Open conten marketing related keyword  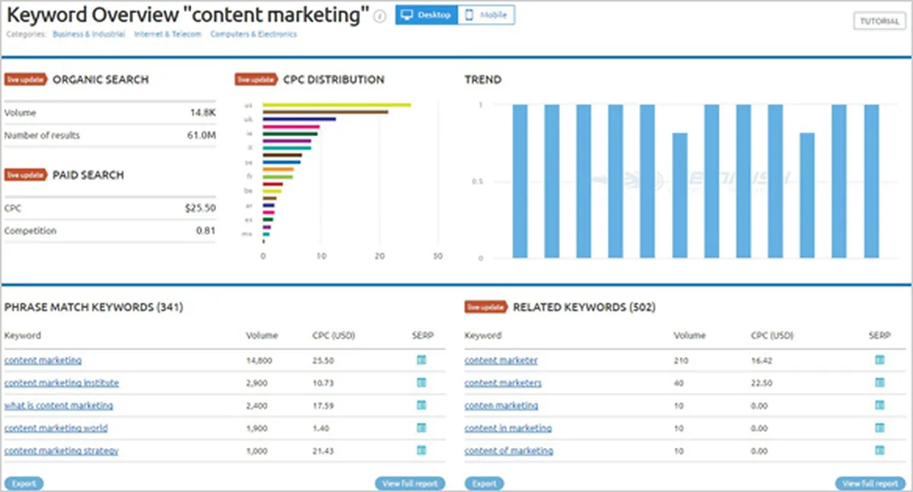(501, 405)
